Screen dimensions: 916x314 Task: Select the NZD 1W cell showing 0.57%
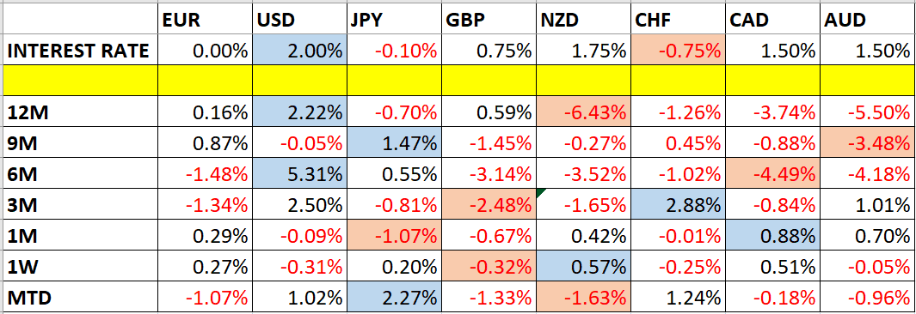pos(583,266)
